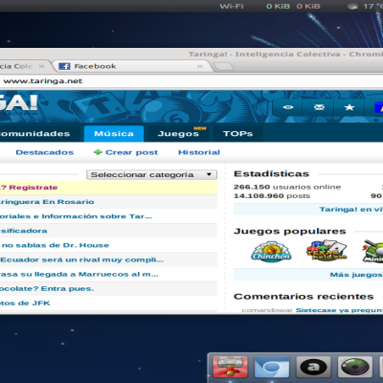Launch the green camera lens dock icon
The width and height of the screenshot is (383, 383).
click(355, 368)
